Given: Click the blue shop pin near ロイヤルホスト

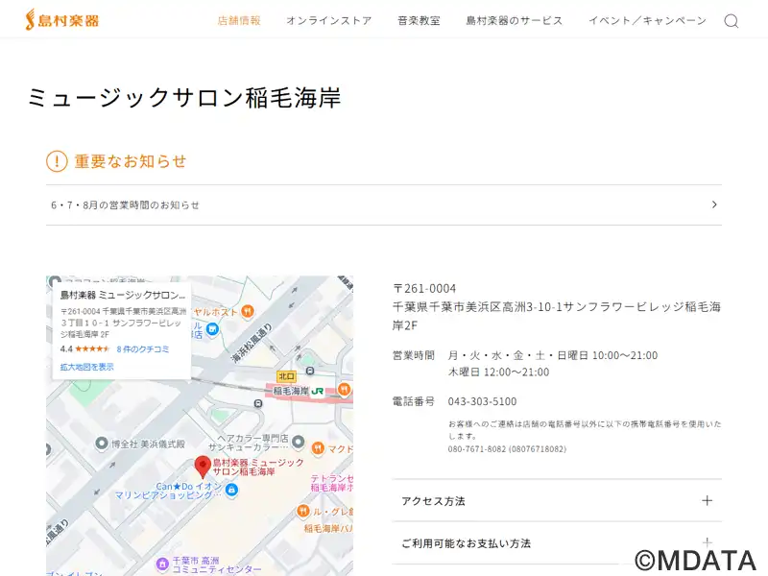Looking at the screenshot, I should coord(212,328).
